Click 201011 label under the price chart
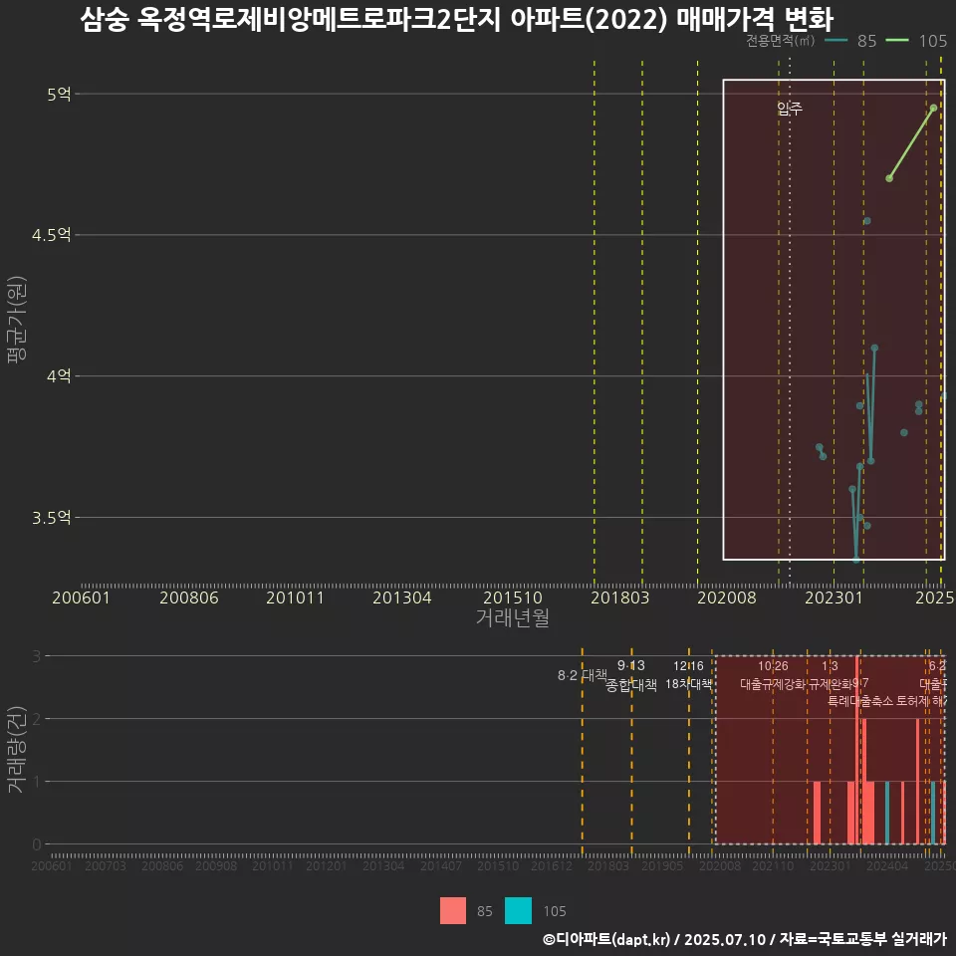The width and height of the screenshot is (956, 956). tap(295, 597)
